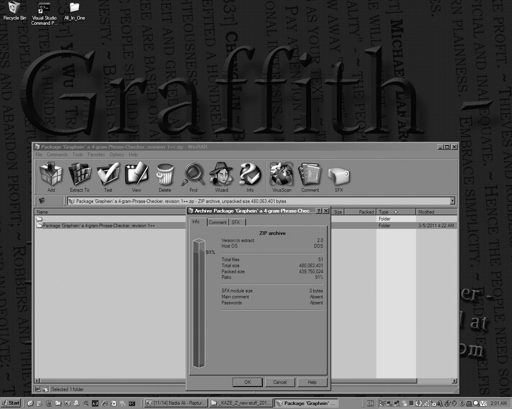
Task: Open the Favorites menu
Action: (96, 155)
